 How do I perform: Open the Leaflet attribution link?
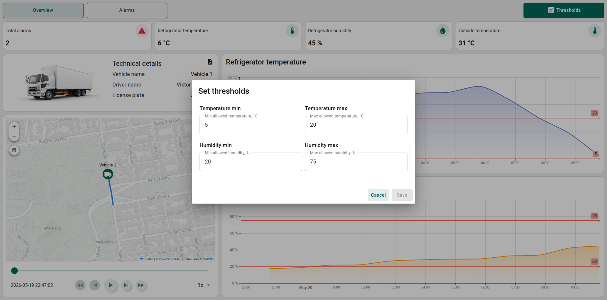pyautogui.click(x=147, y=259)
